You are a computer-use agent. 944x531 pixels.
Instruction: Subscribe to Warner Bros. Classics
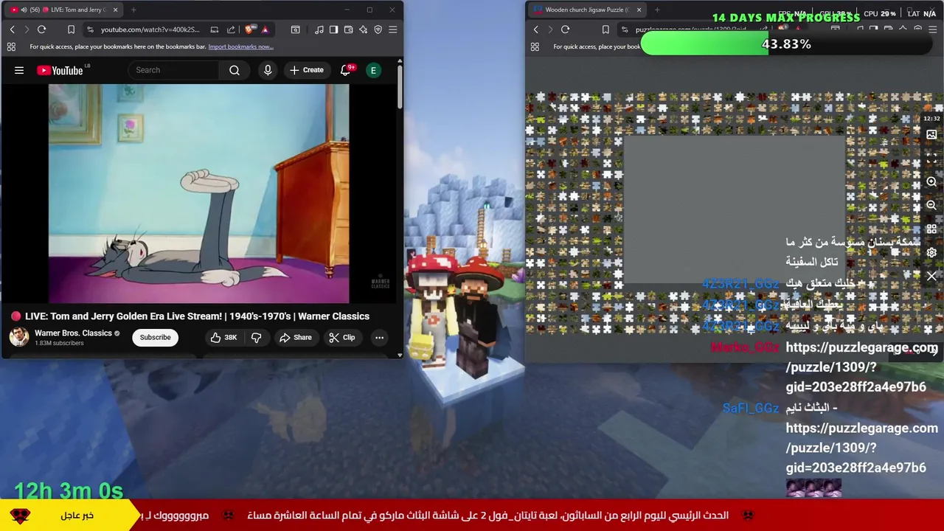155,337
